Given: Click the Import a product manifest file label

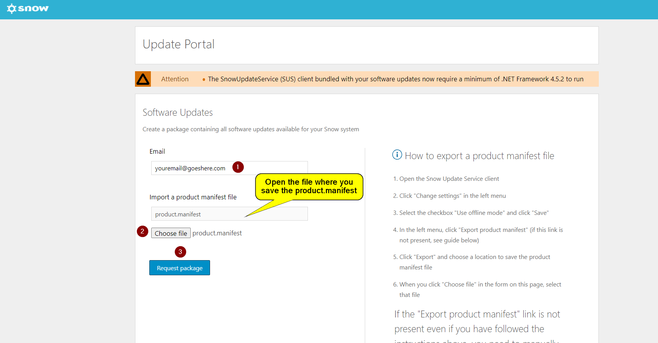Looking at the screenshot, I should pos(193,197).
